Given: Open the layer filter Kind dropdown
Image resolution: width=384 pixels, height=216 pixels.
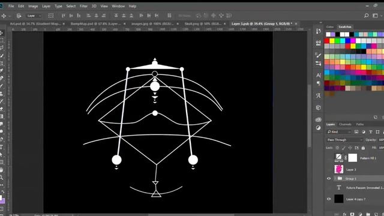Looking at the screenshot, I should pos(339,132).
